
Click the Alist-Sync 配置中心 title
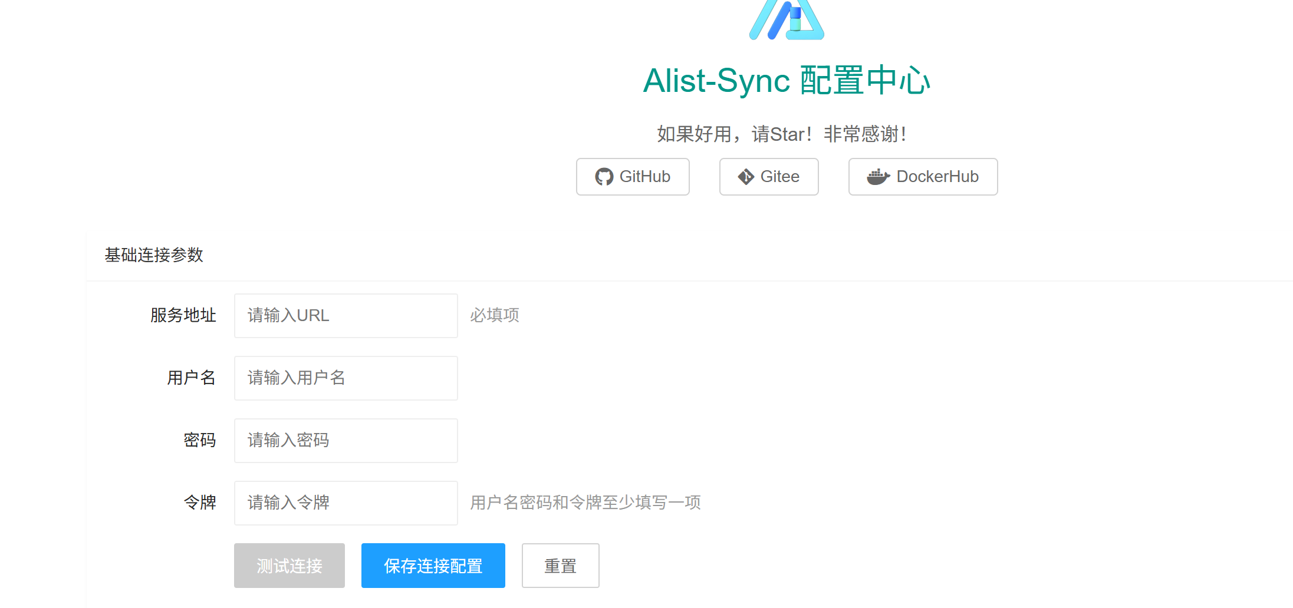787,81
